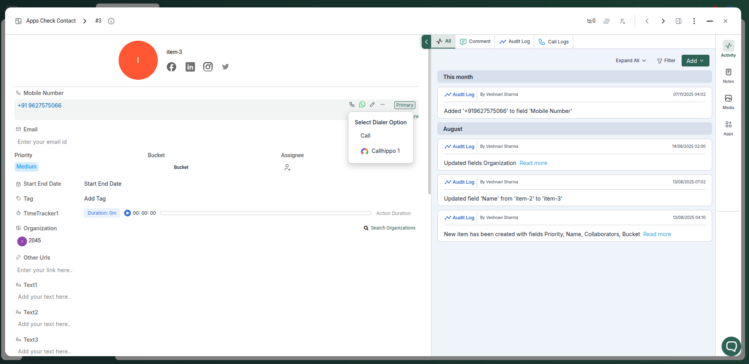Open the Medium priority selector
The image size is (749, 364).
coord(26,167)
